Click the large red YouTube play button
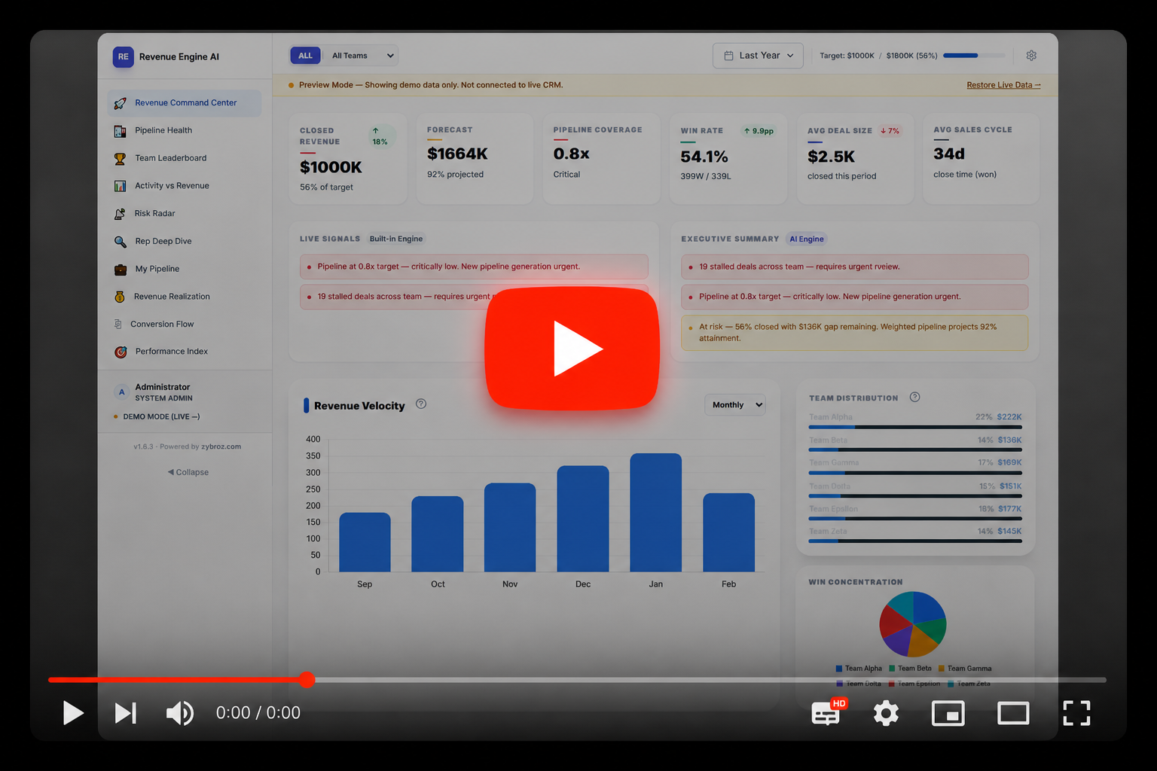The width and height of the screenshot is (1157, 771). (x=572, y=349)
